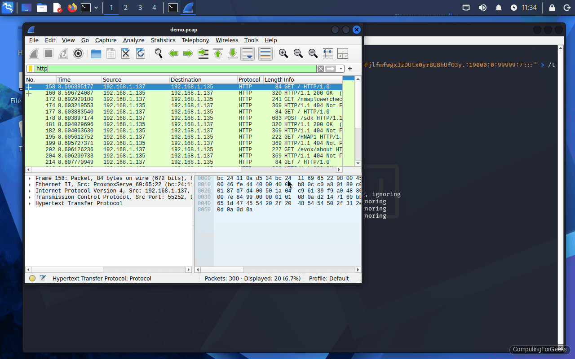575x359 pixels.
Task: Restart the current capture
Action: click(x=63, y=53)
